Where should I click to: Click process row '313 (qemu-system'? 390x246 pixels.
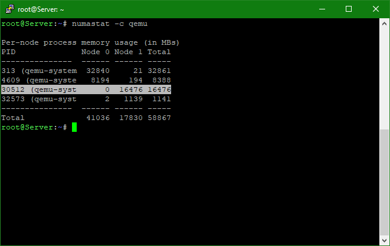[39, 71]
